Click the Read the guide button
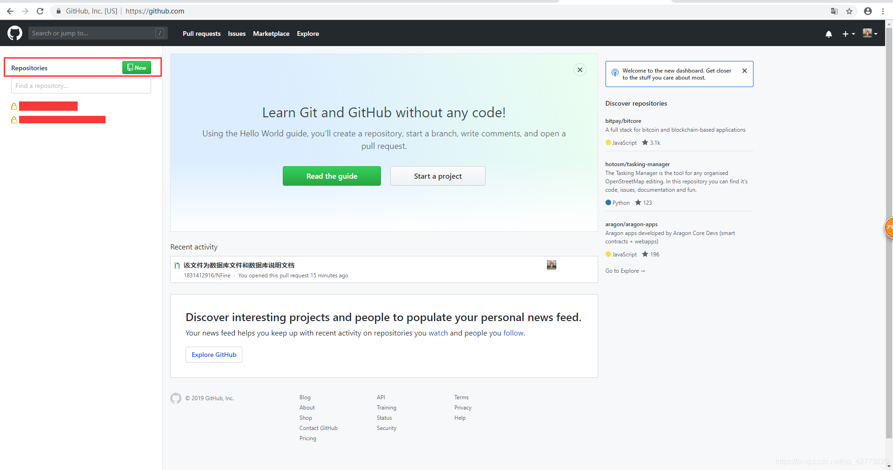 (x=332, y=176)
